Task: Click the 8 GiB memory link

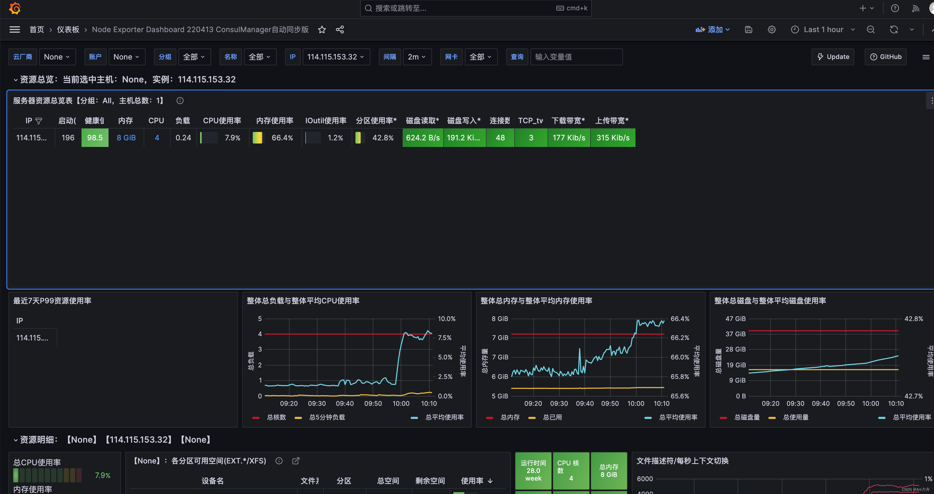Action: pyautogui.click(x=126, y=138)
